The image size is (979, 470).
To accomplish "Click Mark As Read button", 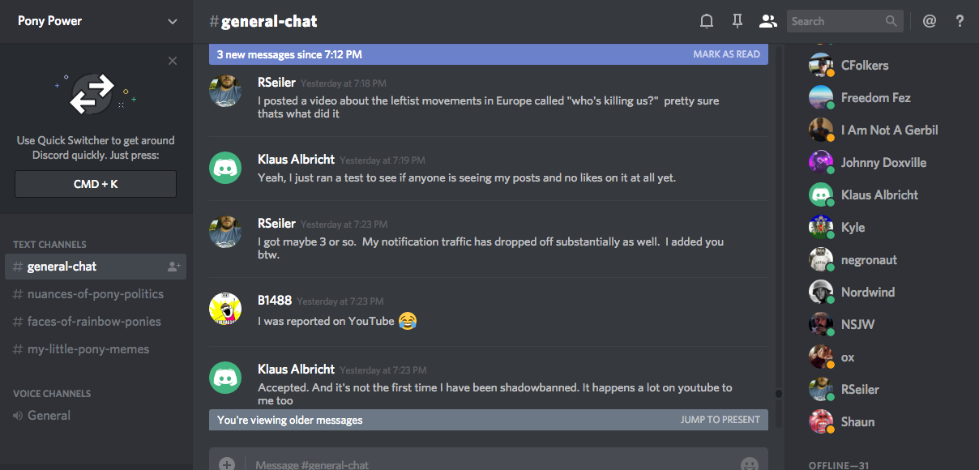I will 726,54.
